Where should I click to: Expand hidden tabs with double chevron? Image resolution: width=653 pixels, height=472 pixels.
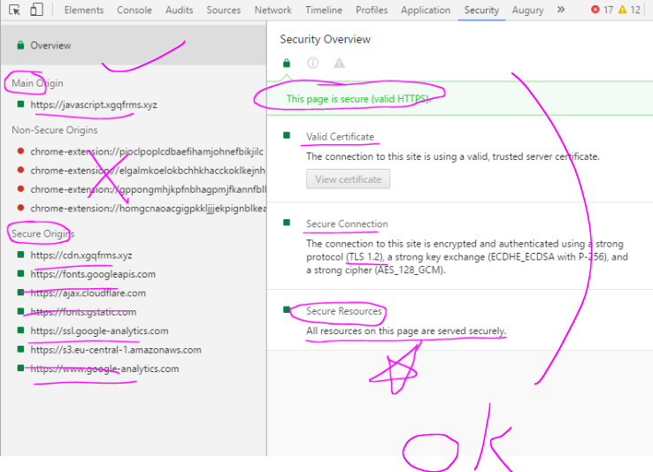tap(561, 10)
